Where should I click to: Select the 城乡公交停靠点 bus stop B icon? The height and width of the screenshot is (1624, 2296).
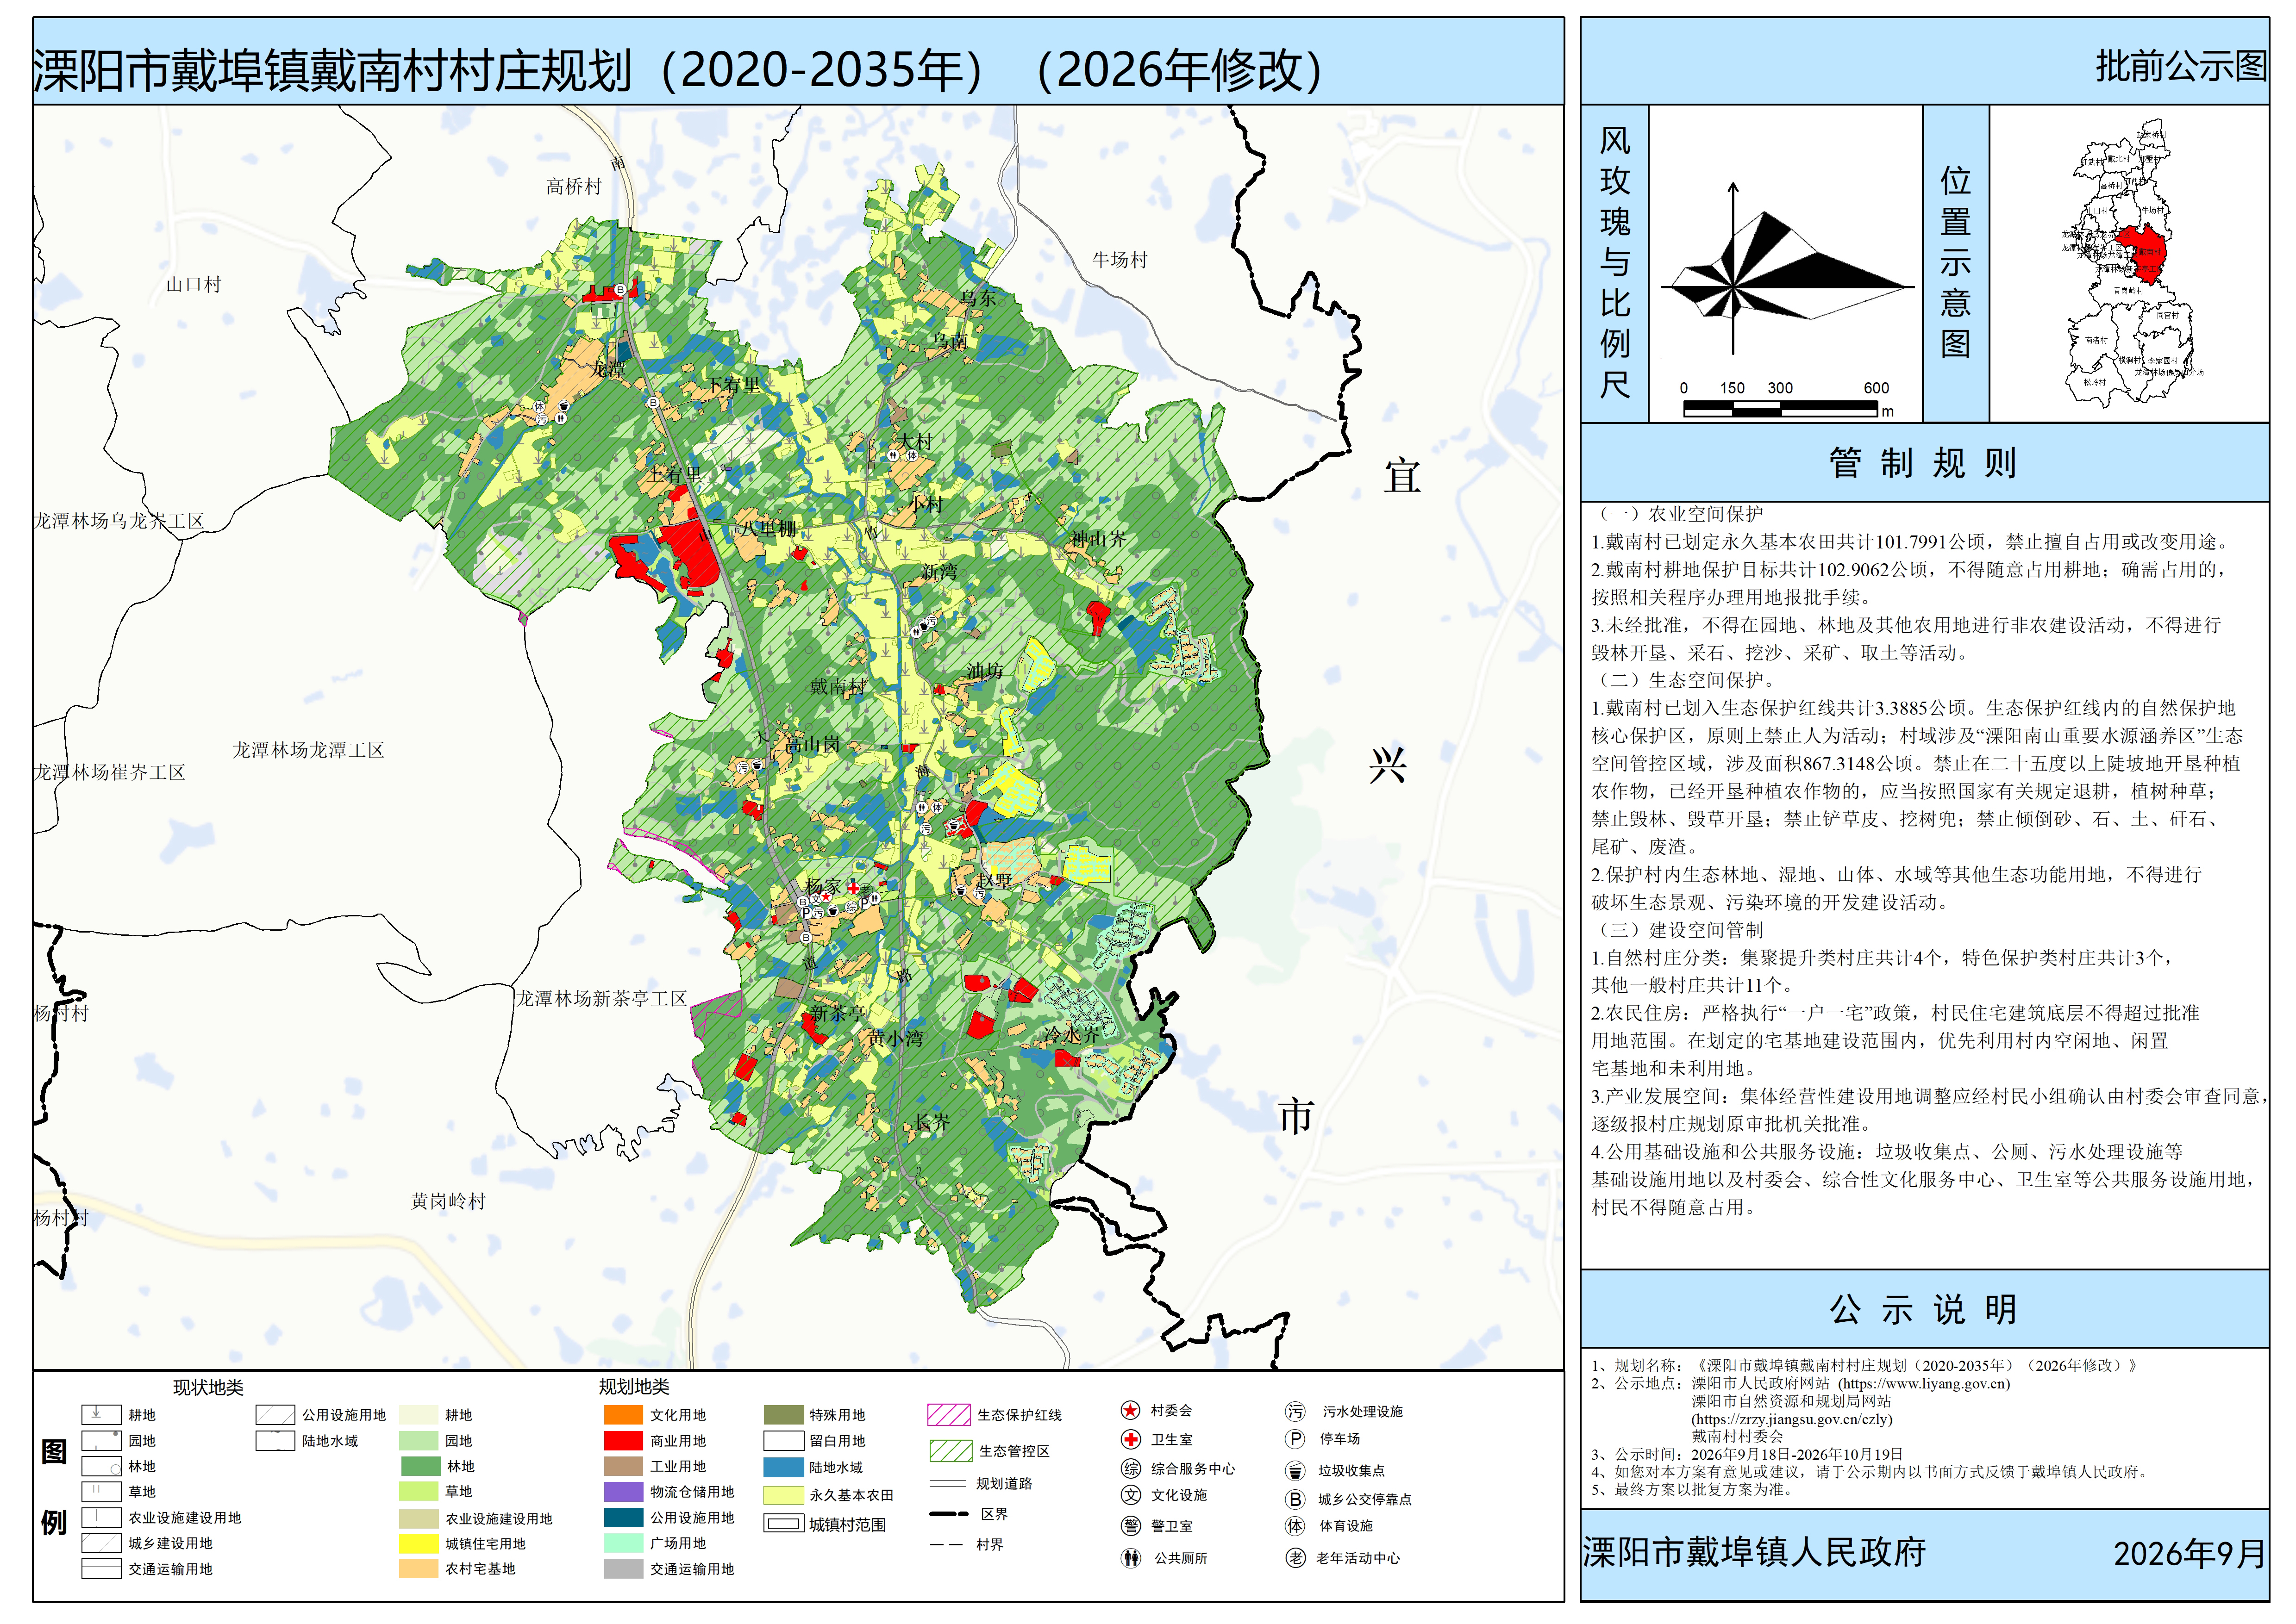pos(1295,1500)
